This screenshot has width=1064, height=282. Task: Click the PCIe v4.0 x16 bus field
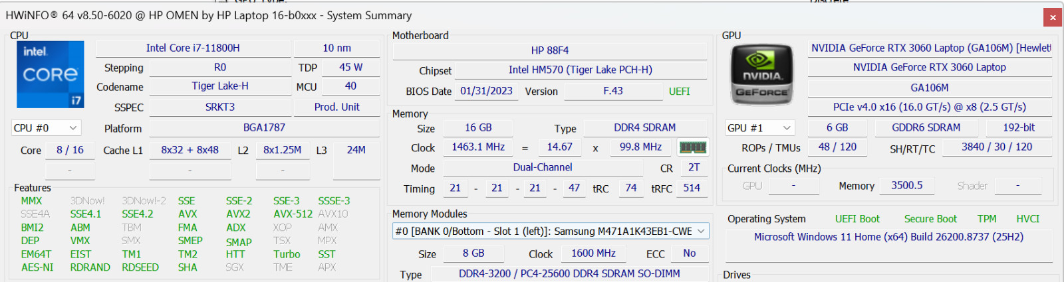(x=930, y=107)
